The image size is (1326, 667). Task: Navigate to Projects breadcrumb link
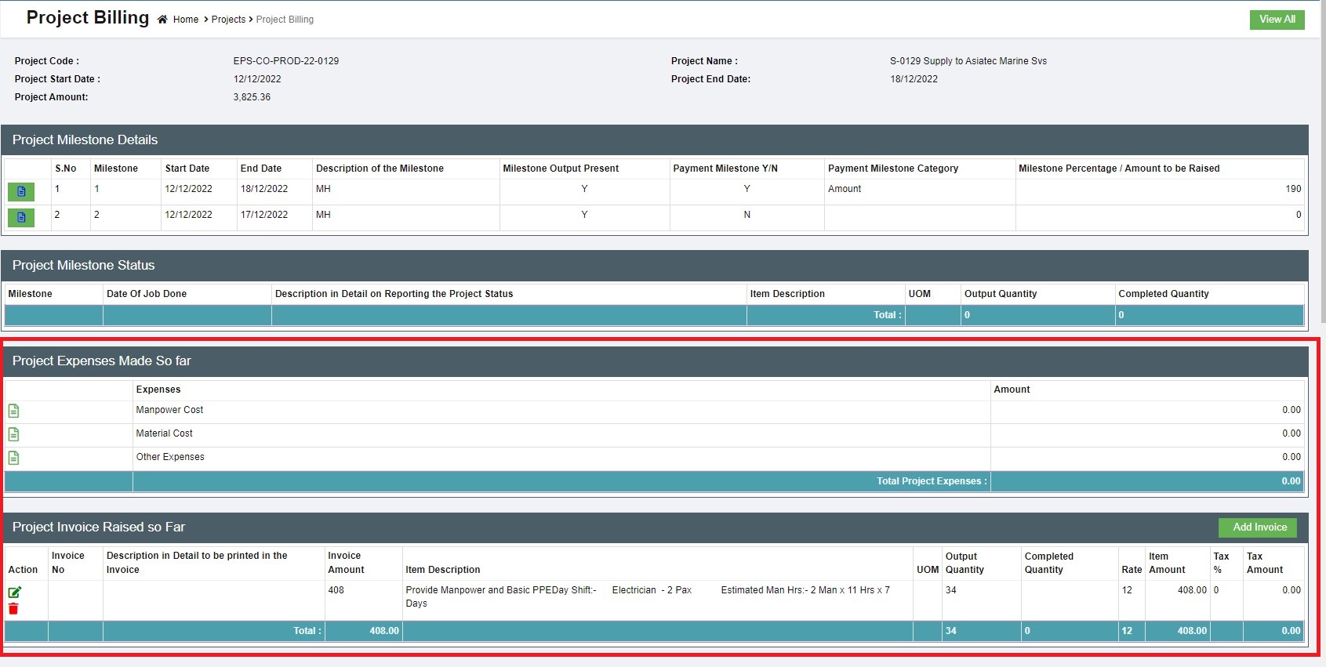(x=228, y=20)
